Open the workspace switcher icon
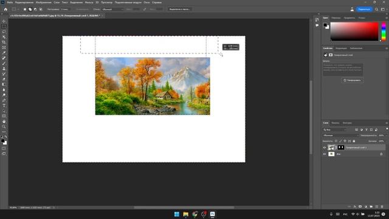Screen dimensions: 389x219 coord(383,9)
